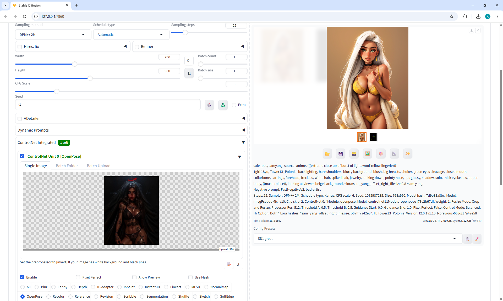Switch to the Batch Folder tab
The height and width of the screenshot is (301, 503).
(67, 166)
